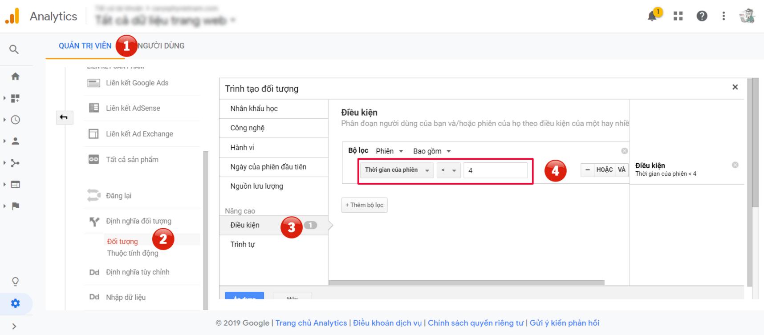Select Nguồn lưu lượng category

pos(274,186)
